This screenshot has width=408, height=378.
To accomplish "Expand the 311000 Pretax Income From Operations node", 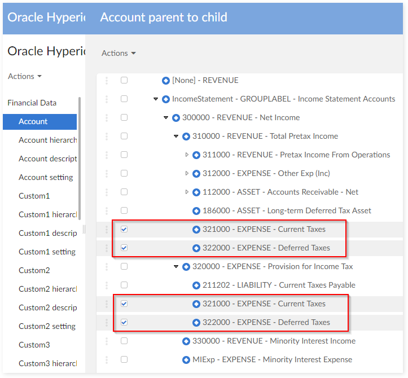I will [x=187, y=155].
